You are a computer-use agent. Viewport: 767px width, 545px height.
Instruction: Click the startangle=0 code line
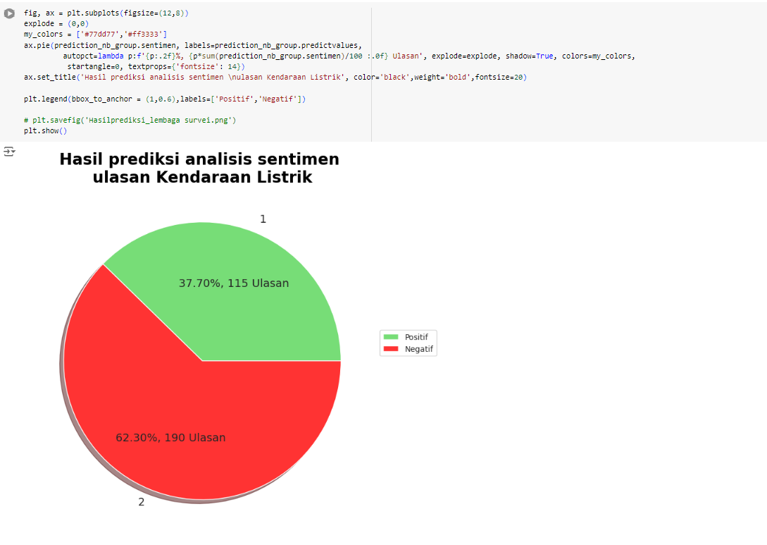pos(156,66)
